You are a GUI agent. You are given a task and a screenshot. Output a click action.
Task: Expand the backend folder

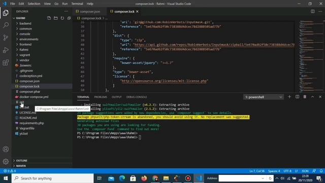(x=25, y=23)
